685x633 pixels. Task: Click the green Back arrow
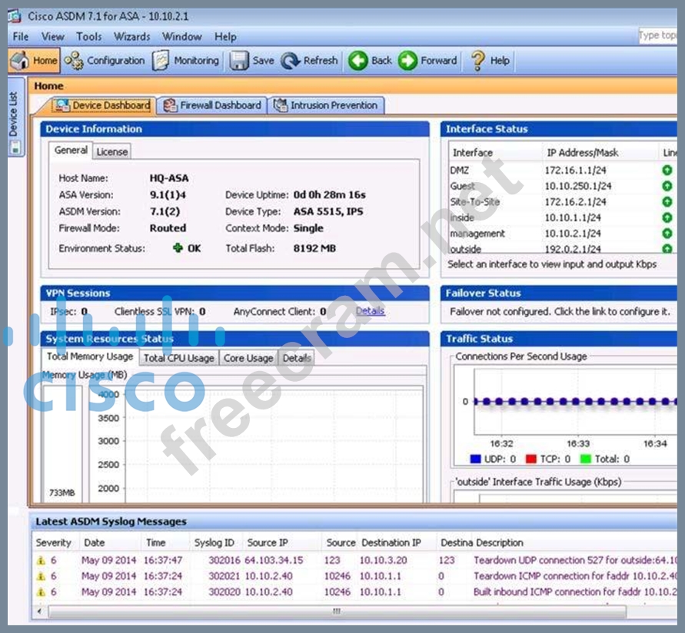(357, 61)
